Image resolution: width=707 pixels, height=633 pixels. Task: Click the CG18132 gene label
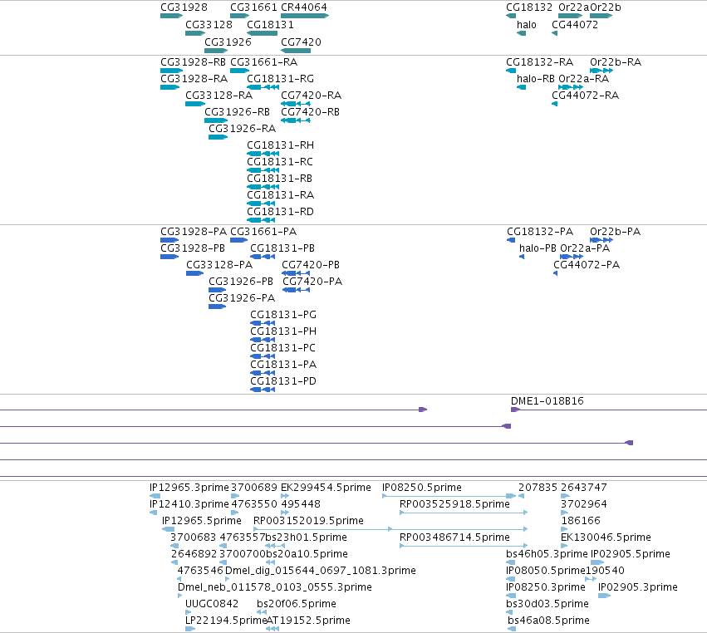pyautogui.click(x=529, y=7)
